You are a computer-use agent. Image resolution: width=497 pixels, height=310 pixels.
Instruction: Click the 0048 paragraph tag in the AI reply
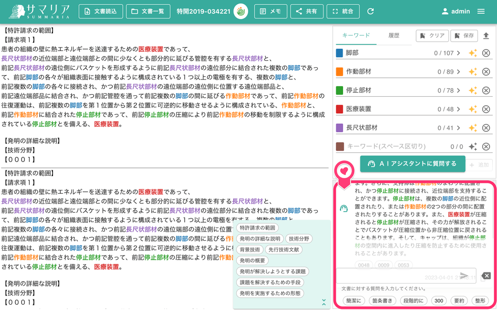coord(363,266)
